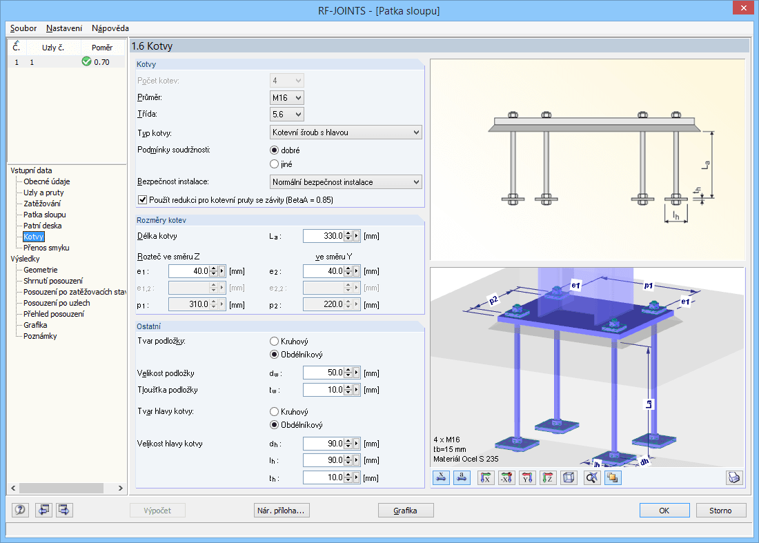Click the Grafika button at bottom

406,510
